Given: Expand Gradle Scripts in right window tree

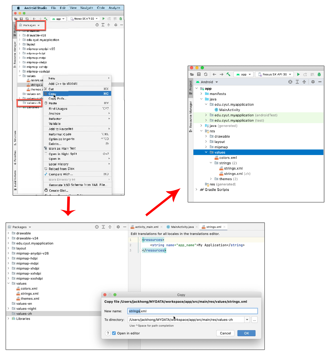Looking at the screenshot, I should pos(196,189).
